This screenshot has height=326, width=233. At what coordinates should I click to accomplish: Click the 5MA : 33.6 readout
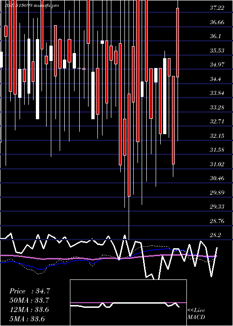tap(27, 319)
